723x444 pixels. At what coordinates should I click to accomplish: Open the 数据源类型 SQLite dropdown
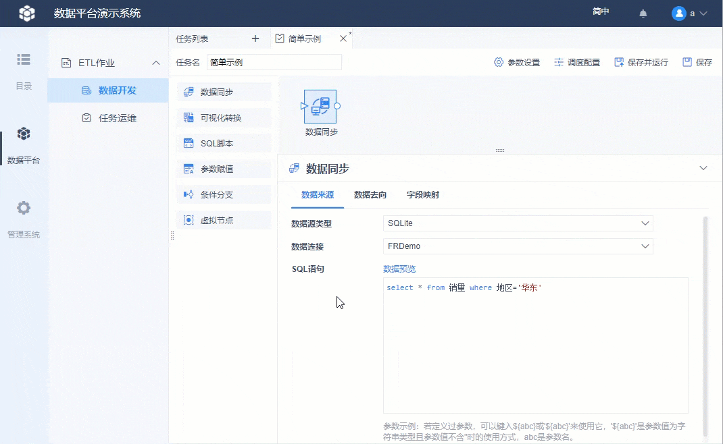(518, 223)
